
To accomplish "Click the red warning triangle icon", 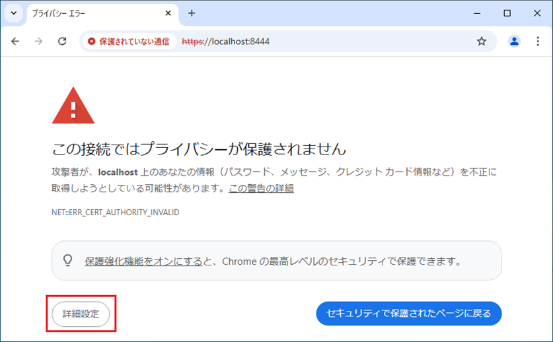I will (x=73, y=106).
